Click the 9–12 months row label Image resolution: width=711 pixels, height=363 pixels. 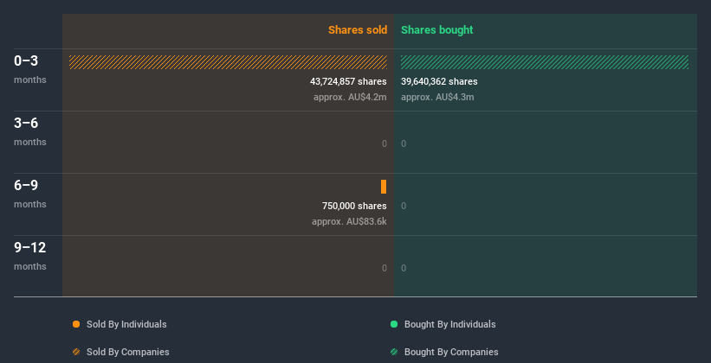point(30,256)
